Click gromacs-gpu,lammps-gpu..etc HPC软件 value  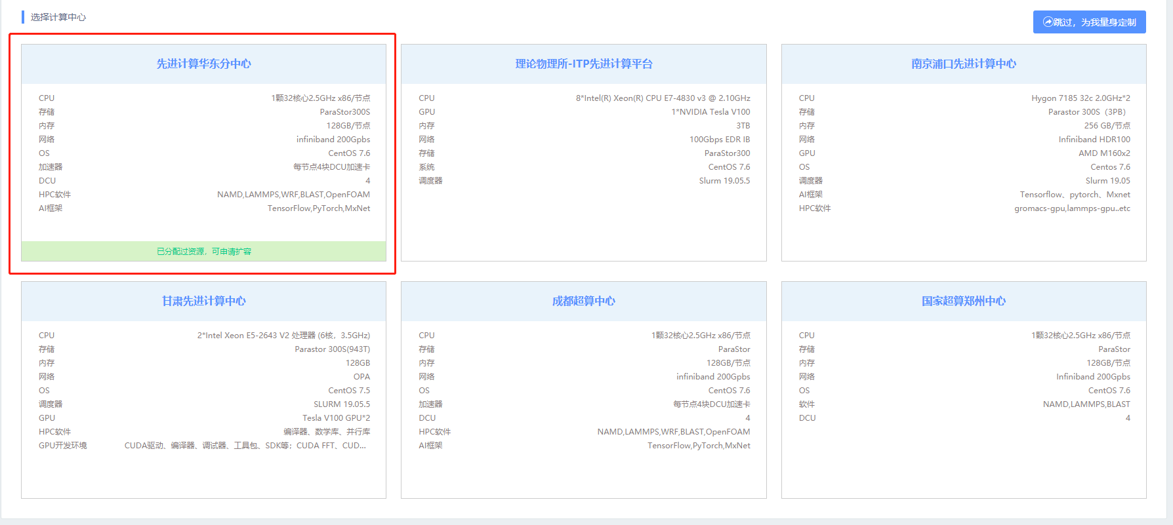[x=1072, y=208]
